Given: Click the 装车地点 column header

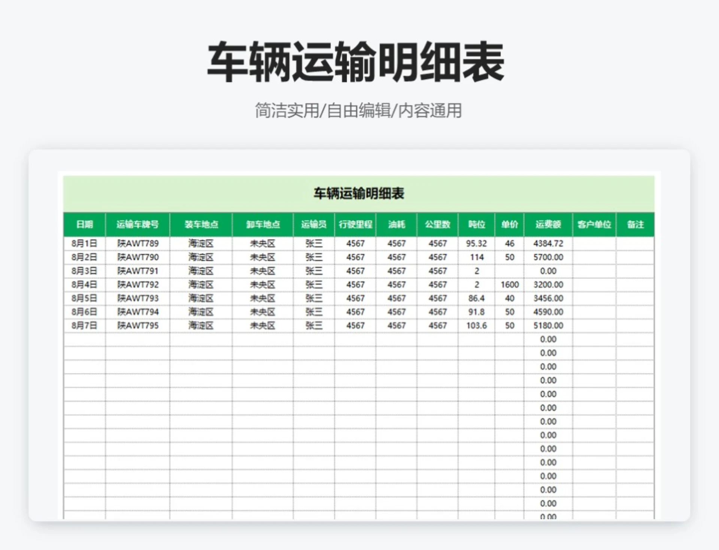Looking at the screenshot, I should pyautogui.click(x=201, y=224).
